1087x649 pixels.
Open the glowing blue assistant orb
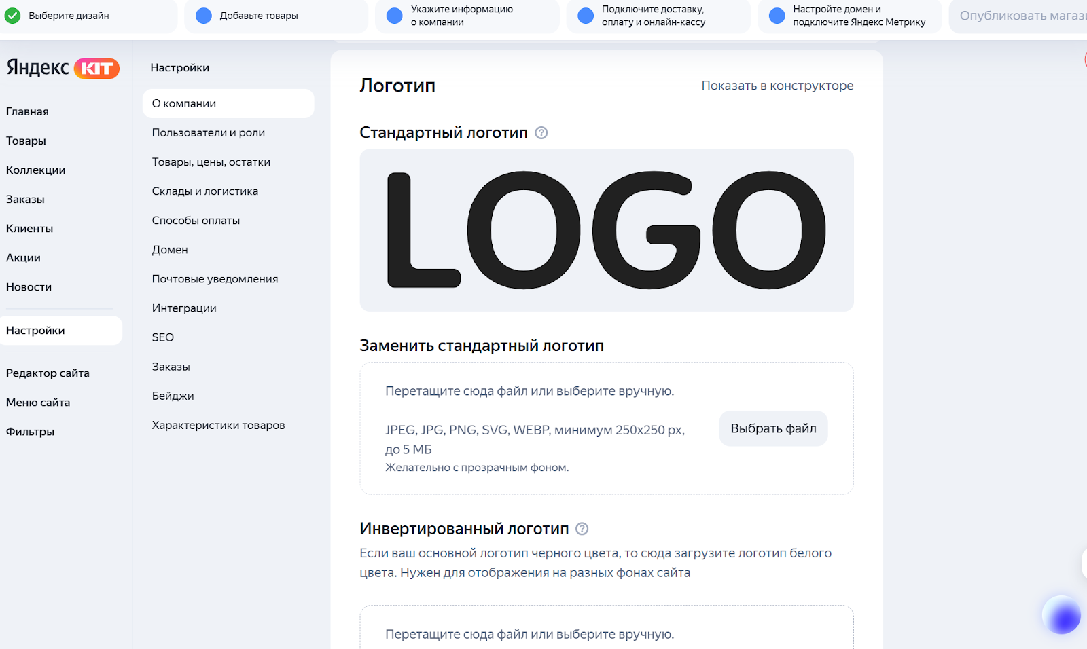pos(1061,615)
